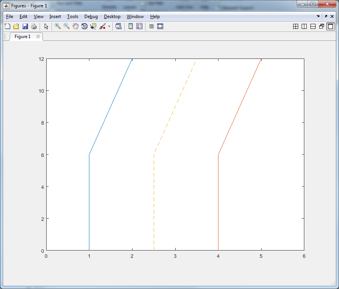Screen dimensions: 339x289
Task: Open the Tools menu
Action: (x=72, y=17)
